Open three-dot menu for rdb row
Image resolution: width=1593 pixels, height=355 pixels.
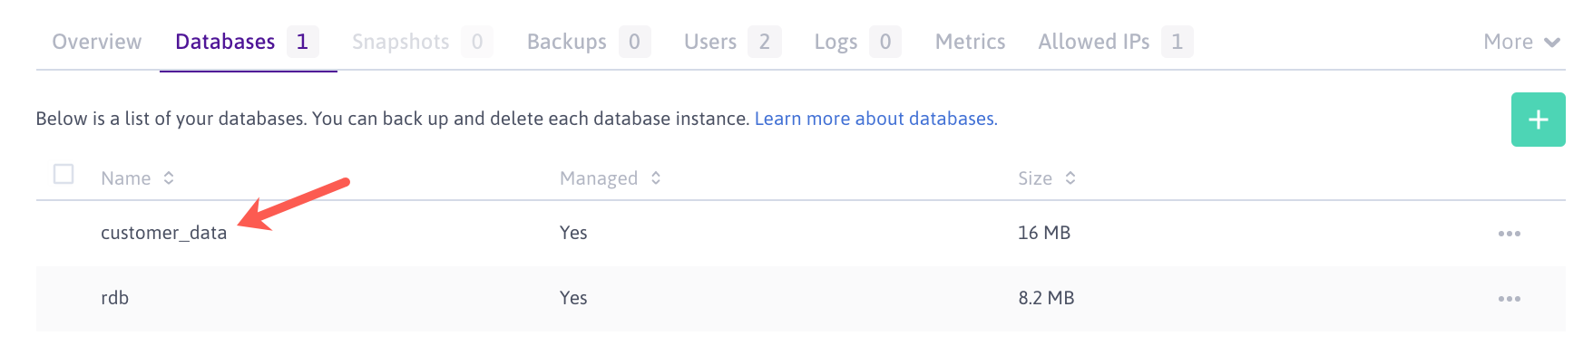tap(1510, 299)
